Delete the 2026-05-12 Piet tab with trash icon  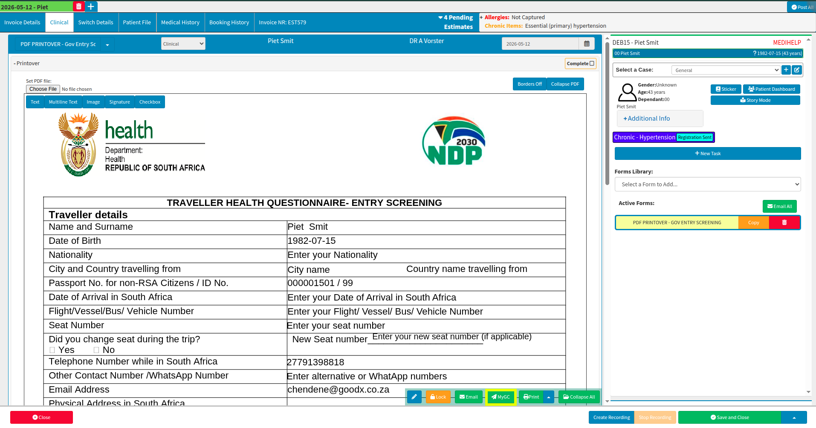79,6
